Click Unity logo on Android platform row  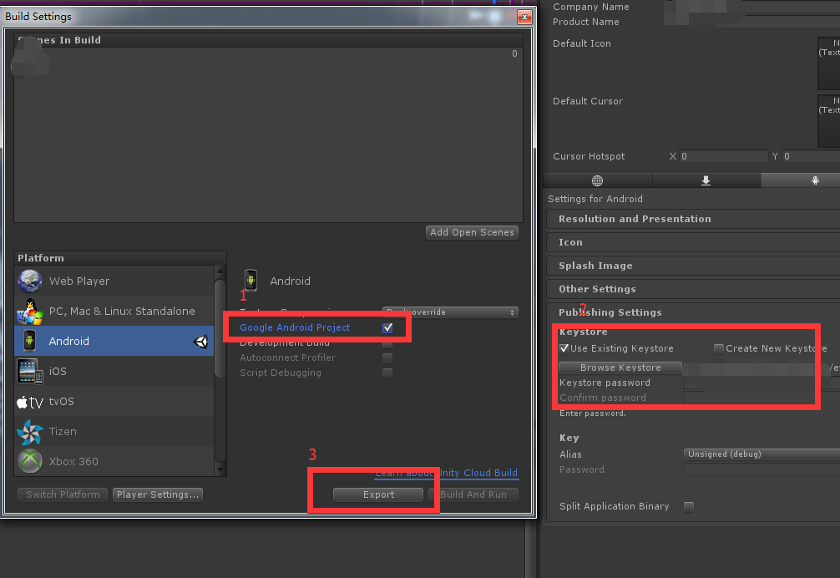coord(201,342)
